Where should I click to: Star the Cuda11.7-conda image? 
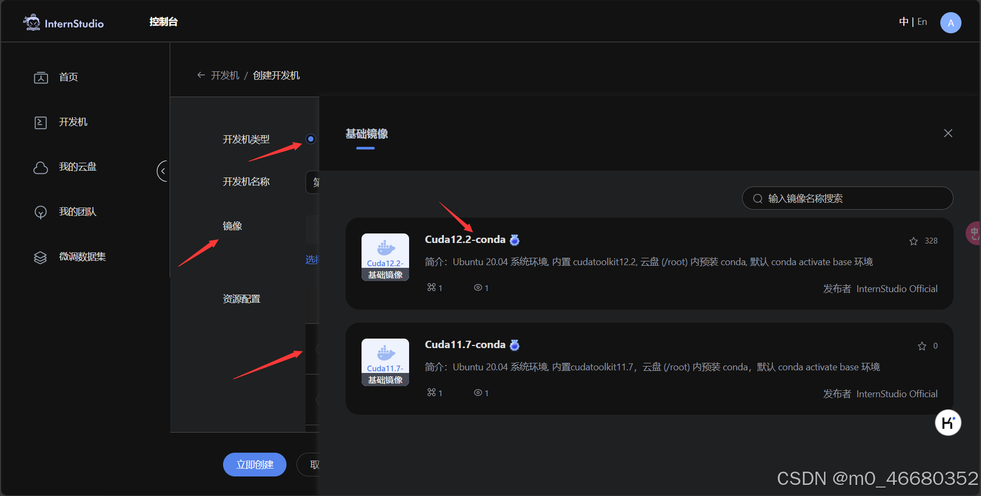pyautogui.click(x=922, y=346)
